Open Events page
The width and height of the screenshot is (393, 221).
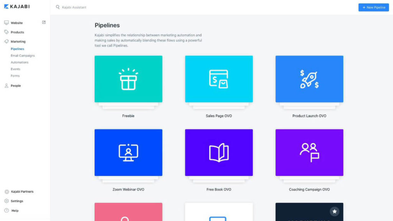(15, 69)
